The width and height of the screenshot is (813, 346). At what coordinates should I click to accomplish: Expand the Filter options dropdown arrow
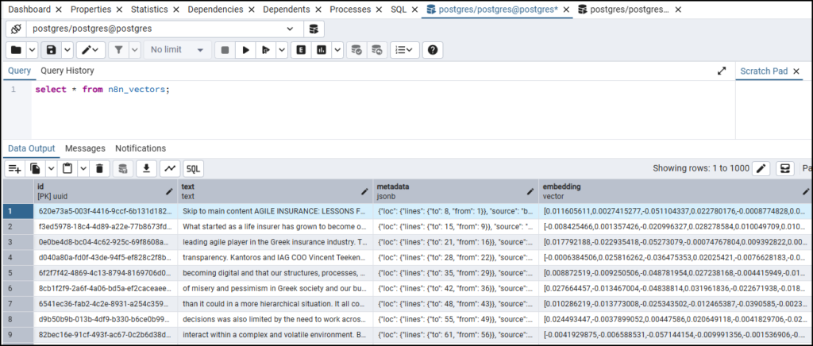click(x=135, y=50)
